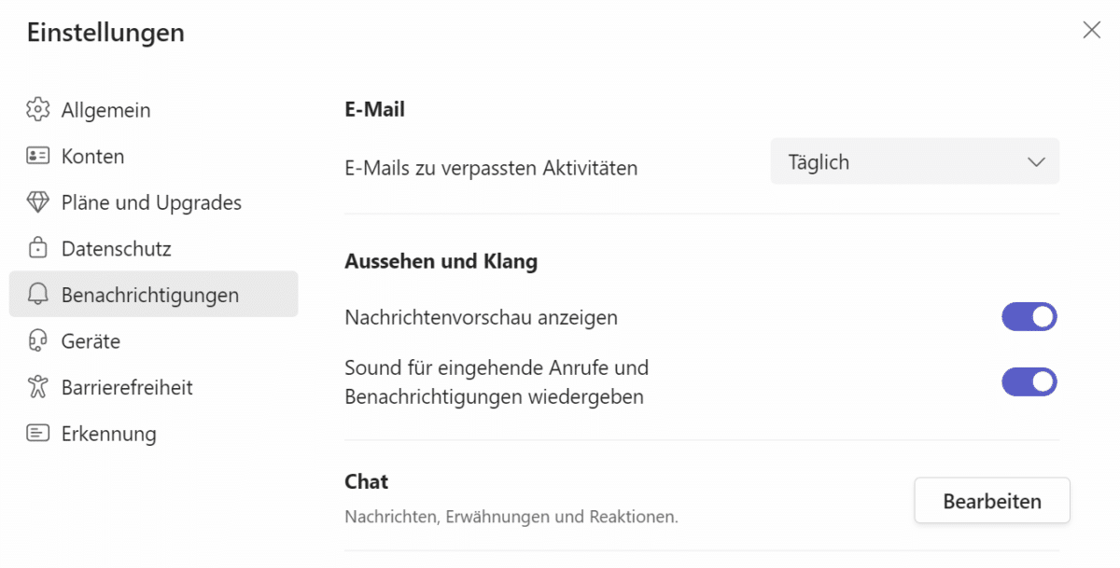The height and width of the screenshot is (568, 1120).
Task: Click the Geräte headset icon
Action: click(x=37, y=341)
